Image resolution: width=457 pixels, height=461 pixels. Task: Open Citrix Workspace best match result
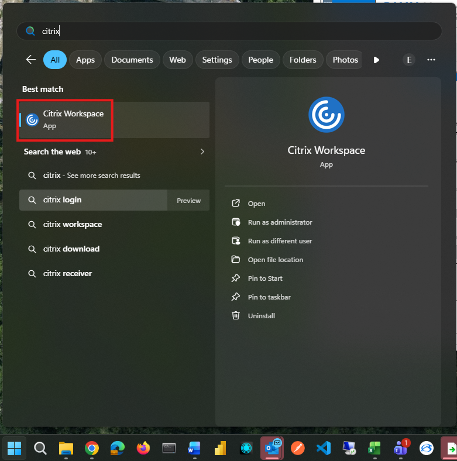pyautogui.click(x=114, y=120)
